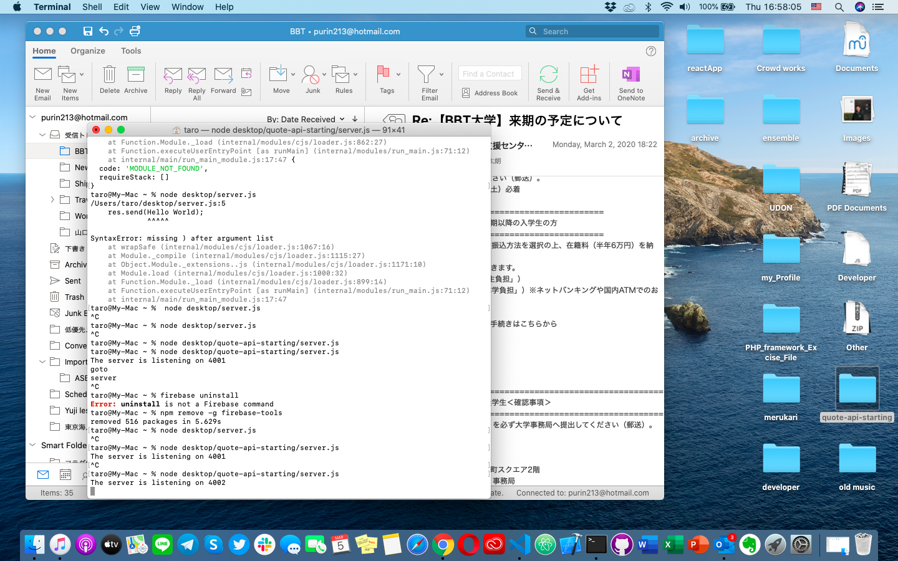The image size is (898, 561).
Task: Open the By: Date Received sort menu
Action: 306,119
